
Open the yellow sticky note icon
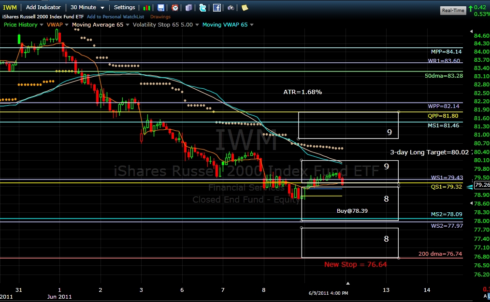click(x=245, y=8)
